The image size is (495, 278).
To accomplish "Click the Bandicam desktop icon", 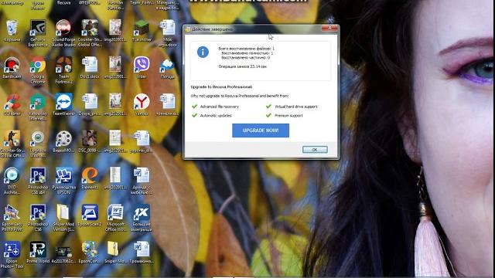I will click(x=12, y=67).
